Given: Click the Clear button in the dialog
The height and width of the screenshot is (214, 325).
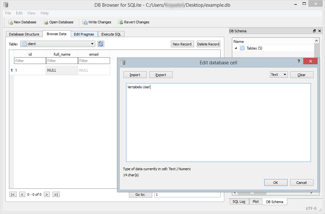Looking at the screenshot, I should coord(301,75).
